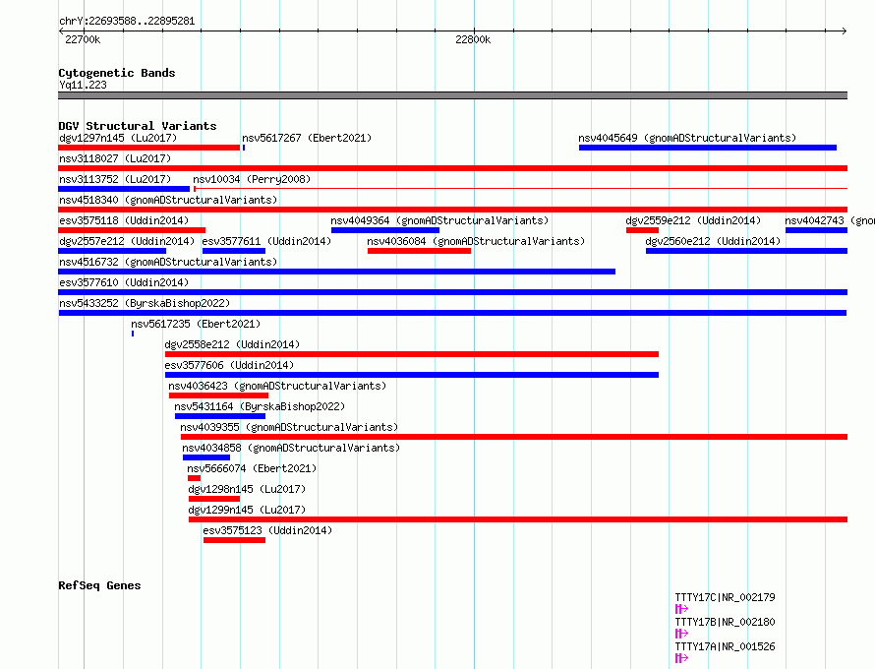Click the 22800k ruler label
This screenshot has height=669, width=875.
coord(473,39)
